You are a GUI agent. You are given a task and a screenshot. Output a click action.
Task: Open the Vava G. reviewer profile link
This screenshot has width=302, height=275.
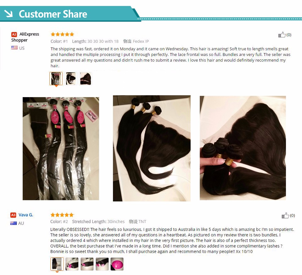(26, 215)
